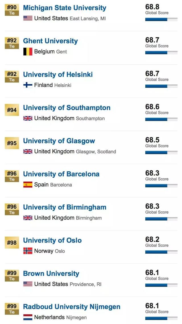The height and width of the screenshot is (324, 182).
Task: Visit the University of Barcelona link
Action: pyautogui.click(x=61, y=174)
